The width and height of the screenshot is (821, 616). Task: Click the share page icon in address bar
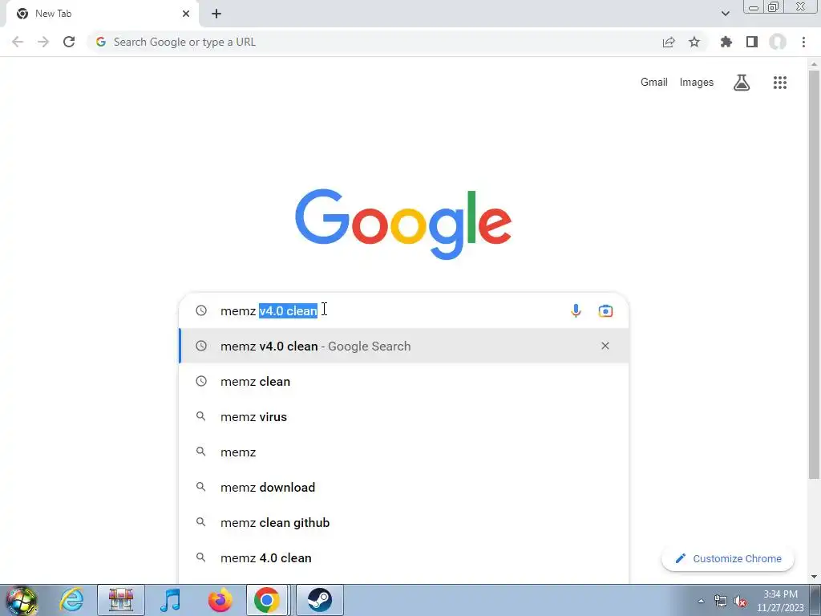click(669, 42)
